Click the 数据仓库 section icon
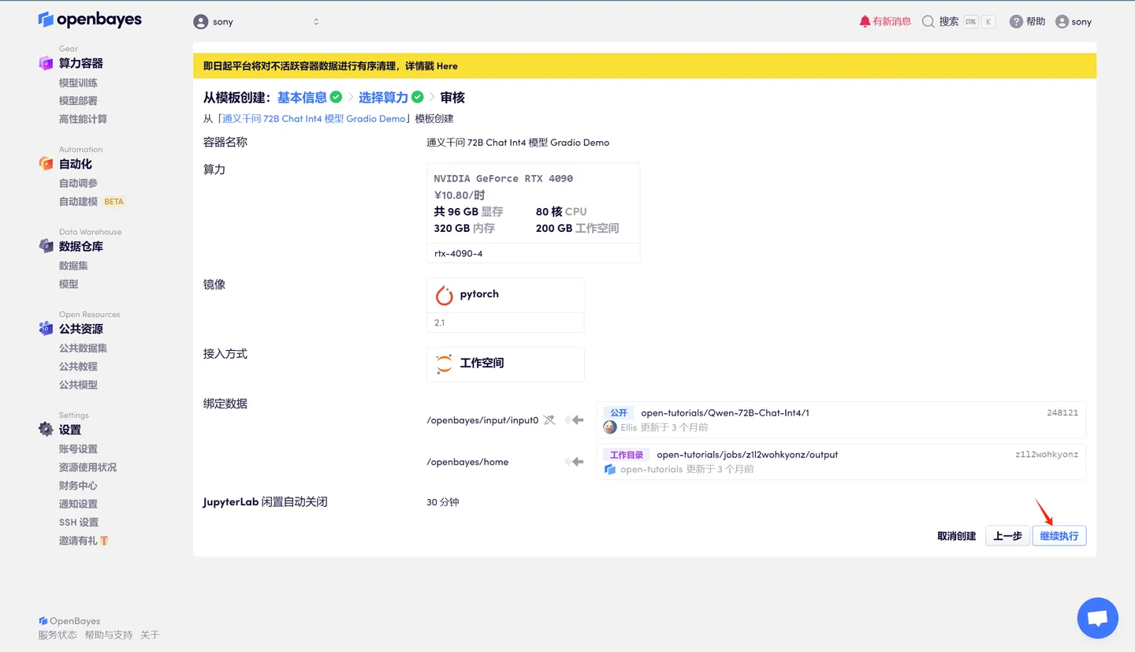The width and height of the screenshot is (1135, 652). (46, 246)
